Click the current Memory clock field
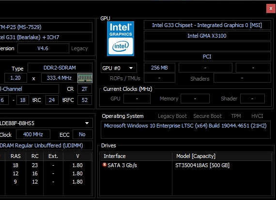The height and width of the screenshot is (200, 276). point(195,99)
